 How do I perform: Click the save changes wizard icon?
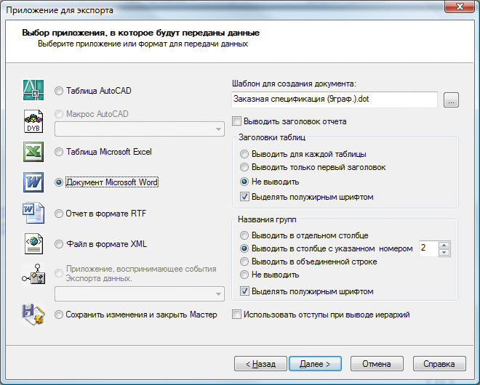(34, 315)
